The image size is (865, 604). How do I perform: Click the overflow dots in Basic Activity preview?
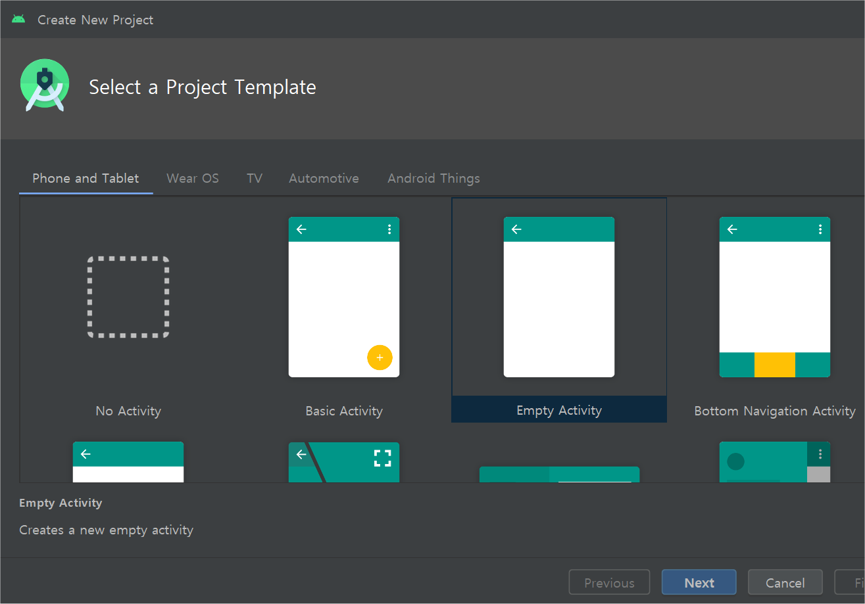coord(389,229)
